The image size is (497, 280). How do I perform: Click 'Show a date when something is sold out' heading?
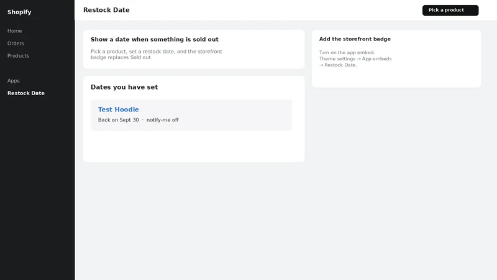pyautogui.click(x=155, y=39)
